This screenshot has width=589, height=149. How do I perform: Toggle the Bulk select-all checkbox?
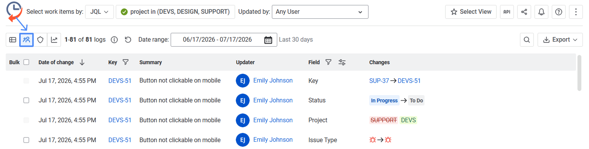click(x=26, y=62)
